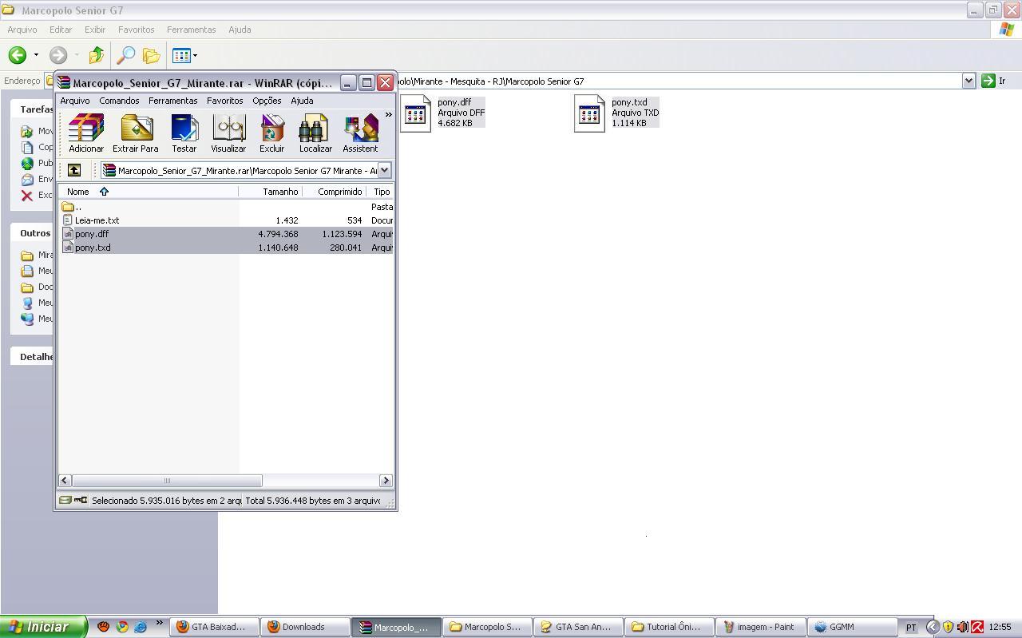Sort file list by Tipo column
Screen dimensions: 1022x638
380,192
